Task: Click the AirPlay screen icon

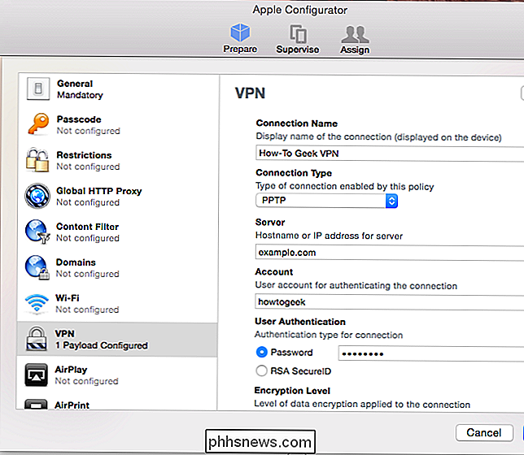Action: point(36,375)
